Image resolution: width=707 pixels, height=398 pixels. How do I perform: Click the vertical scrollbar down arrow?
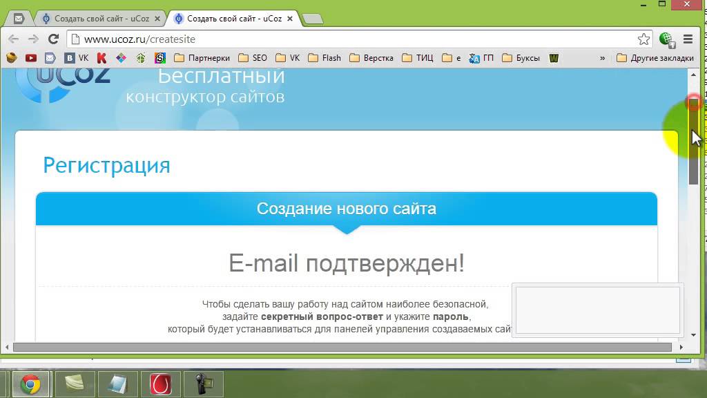693,335
